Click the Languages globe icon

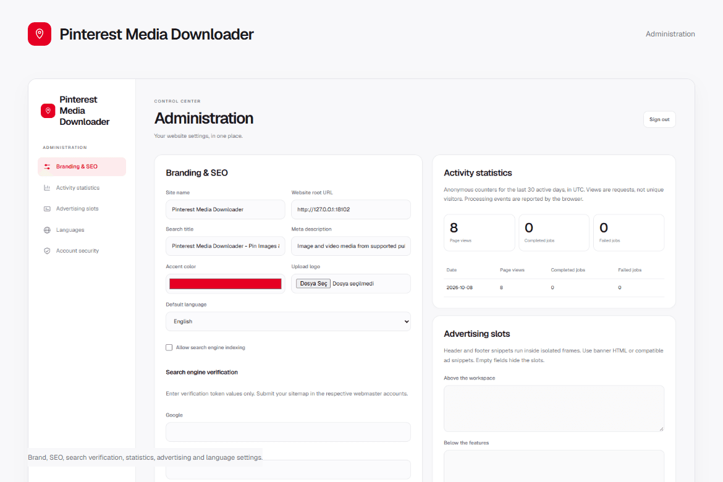(47, 230)
